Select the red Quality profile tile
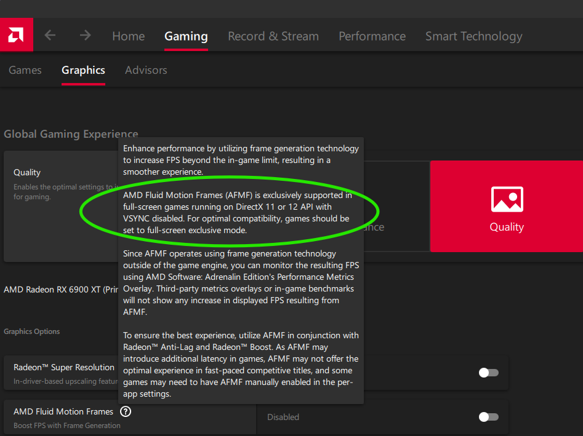Image resolution: width=583 pixels, height=436 pixels. point(507,206)
